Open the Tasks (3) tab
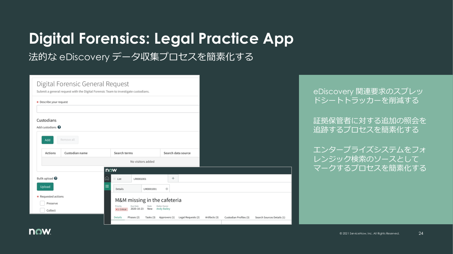 click(150, 217)
